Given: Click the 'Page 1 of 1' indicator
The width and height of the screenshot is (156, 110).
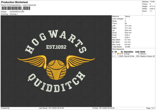Looking at the screenshot, I should (x=151, y=108).
